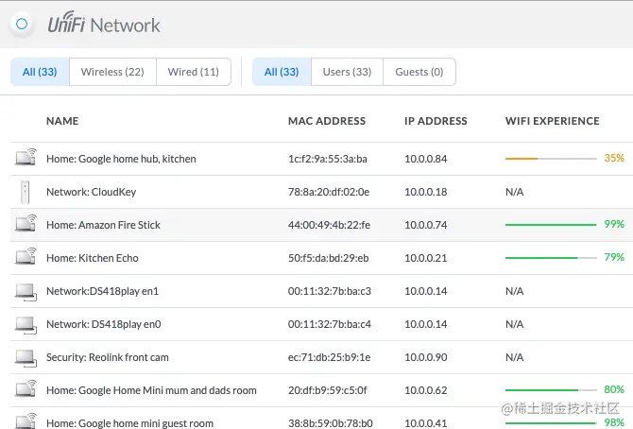Click the Google Home Mini mum and dads room icon
The image size is (633, 429).
26,388
